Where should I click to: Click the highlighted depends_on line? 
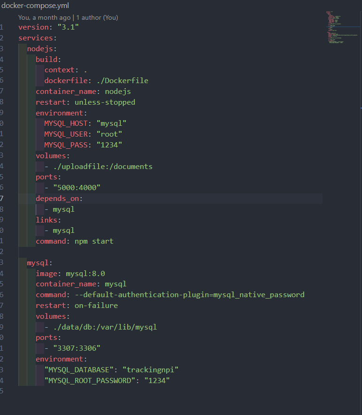click(x=170, y=199)
